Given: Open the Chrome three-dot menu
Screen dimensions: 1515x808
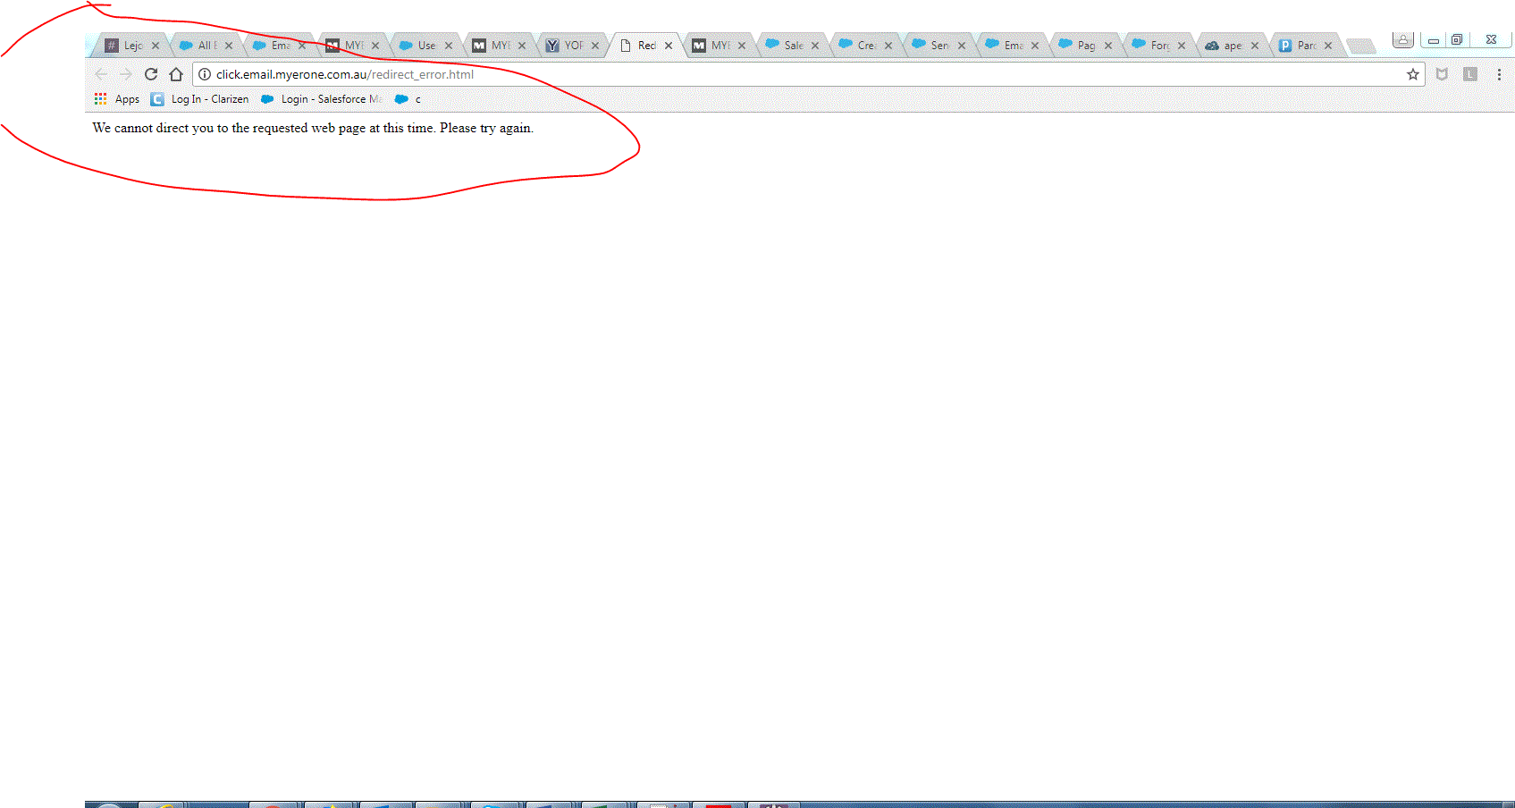Looking at the screenshot, I should click(x=1499, y=74).
